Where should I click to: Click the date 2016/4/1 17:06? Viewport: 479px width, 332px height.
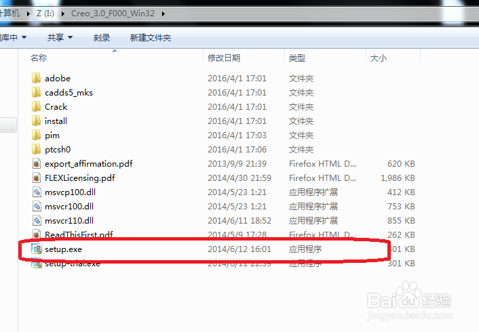237,150
